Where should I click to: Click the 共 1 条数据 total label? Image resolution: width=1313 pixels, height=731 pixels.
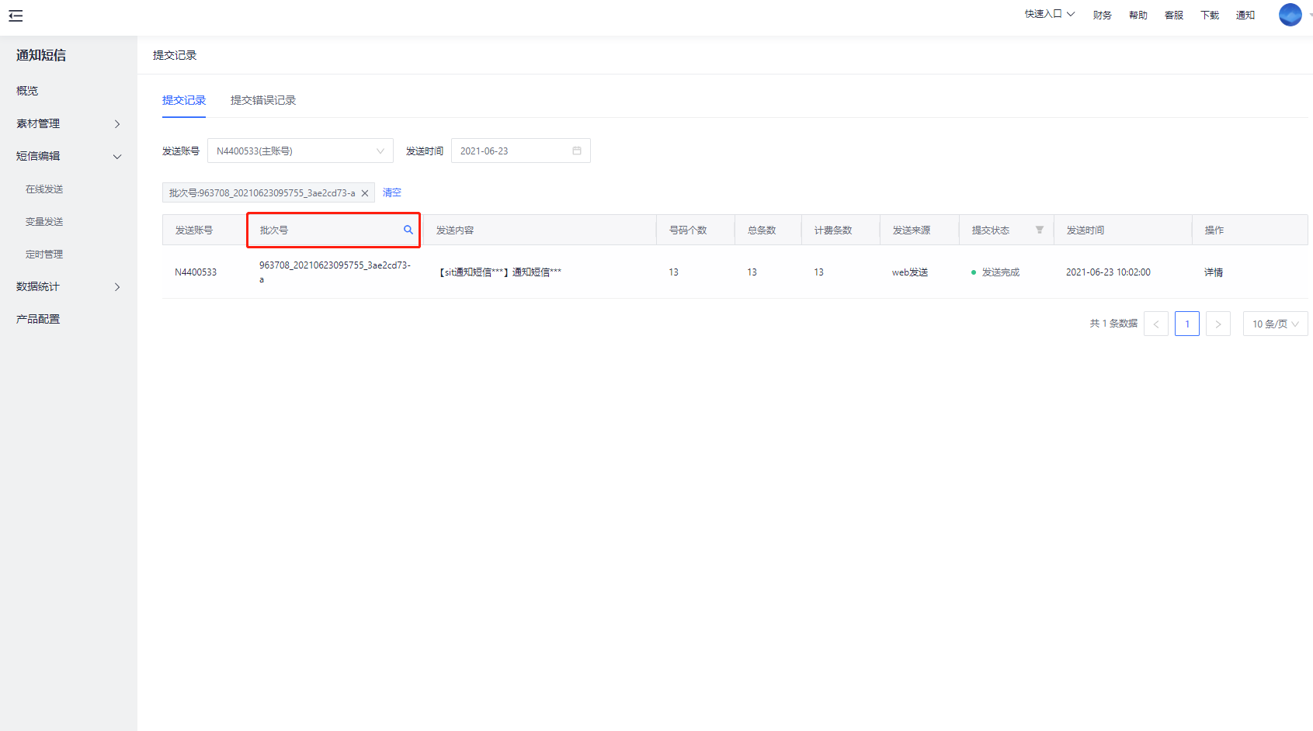[1113, 324]
